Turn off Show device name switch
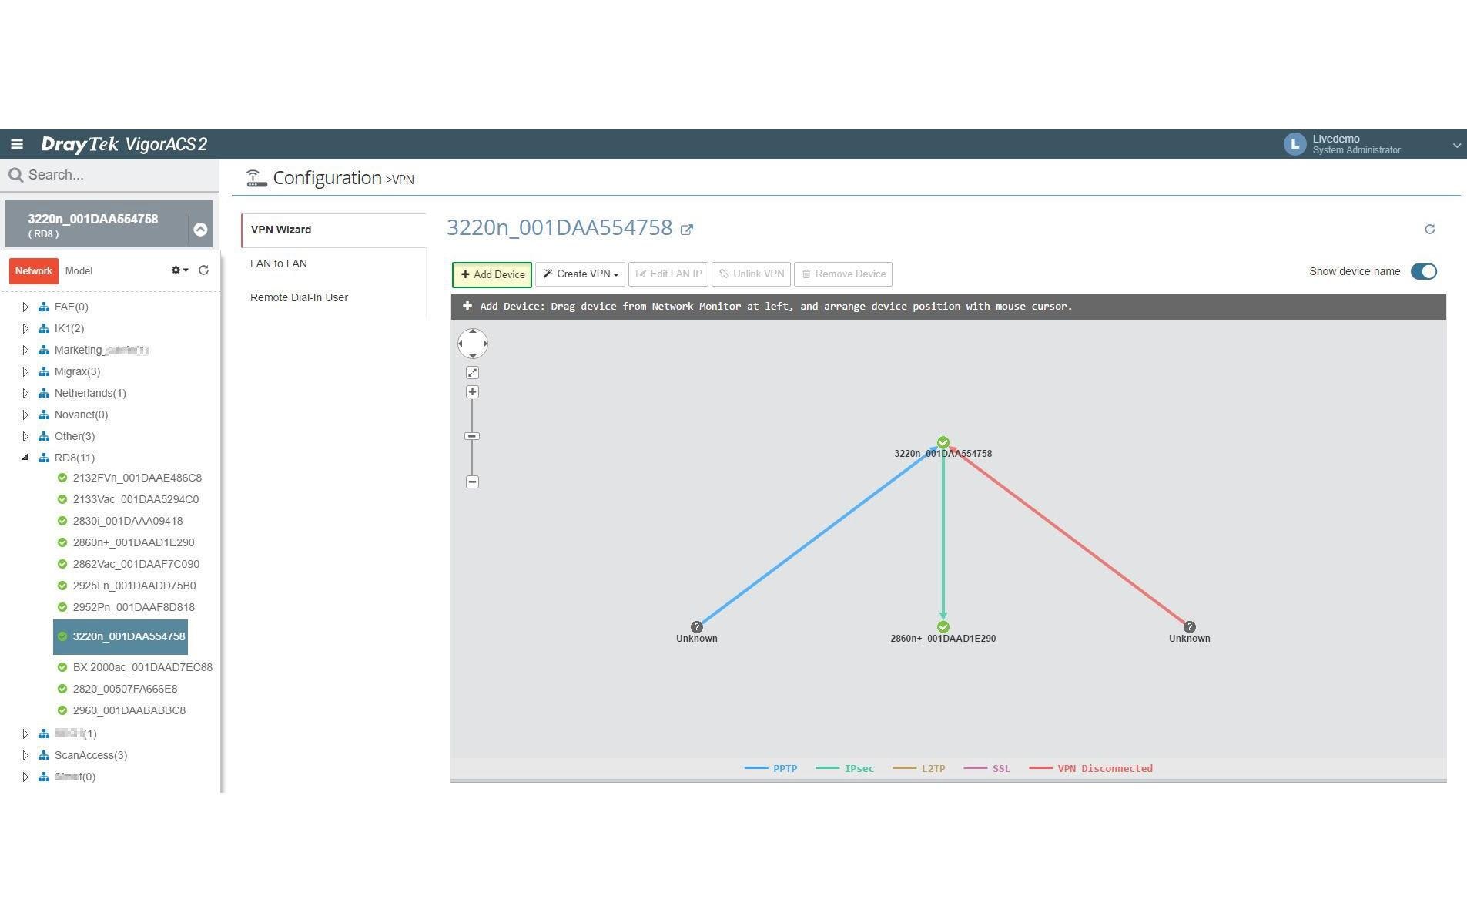 (x=1423, y=271)
